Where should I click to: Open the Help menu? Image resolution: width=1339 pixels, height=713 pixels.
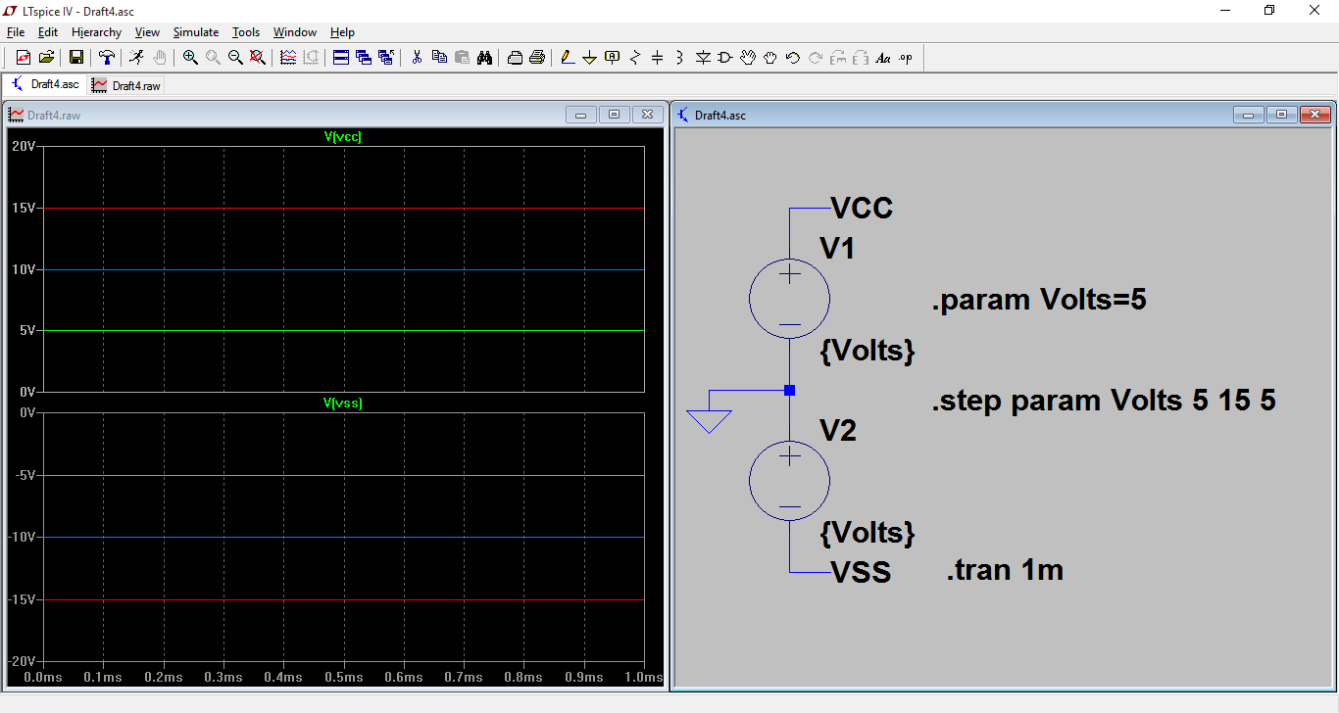coord(342,32)
